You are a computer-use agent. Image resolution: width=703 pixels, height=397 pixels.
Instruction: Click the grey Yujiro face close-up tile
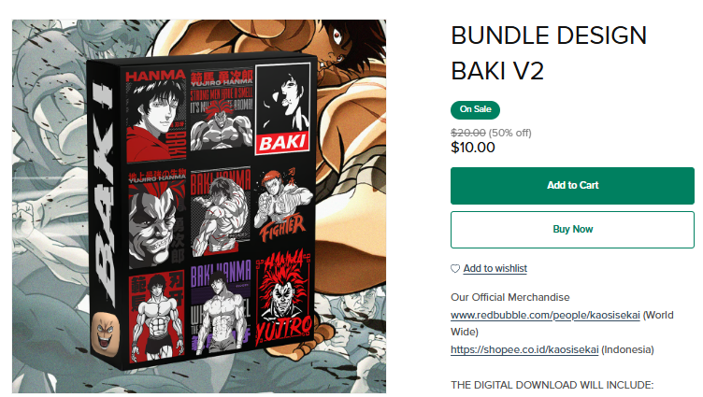click(156, 220)
